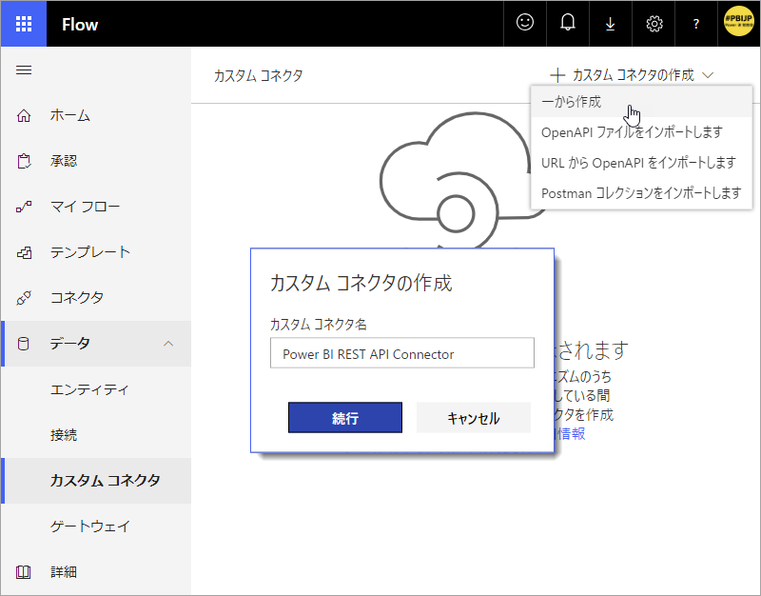Screen dimensions: 761x596
Task: Click the #PBIJP account avatar
Action: [x=737, y=23]
